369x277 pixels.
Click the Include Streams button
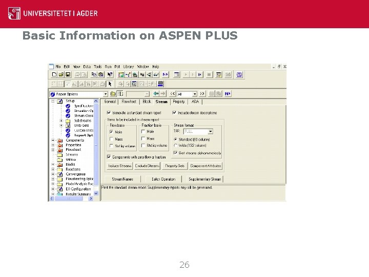(120, 166)
